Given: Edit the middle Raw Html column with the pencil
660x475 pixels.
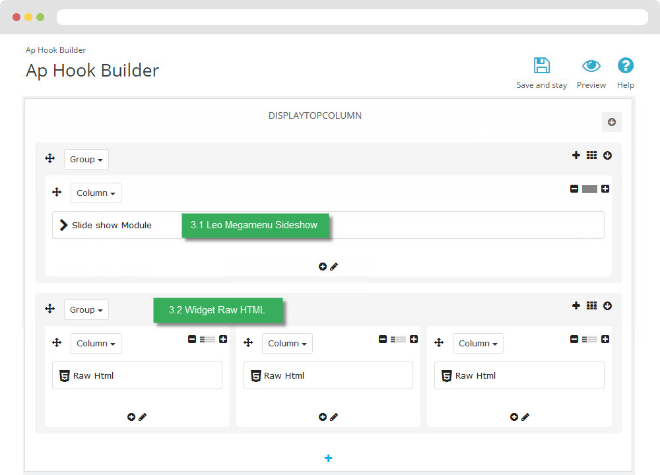Looking at the screenshot, I should click(x=334, y=417).
